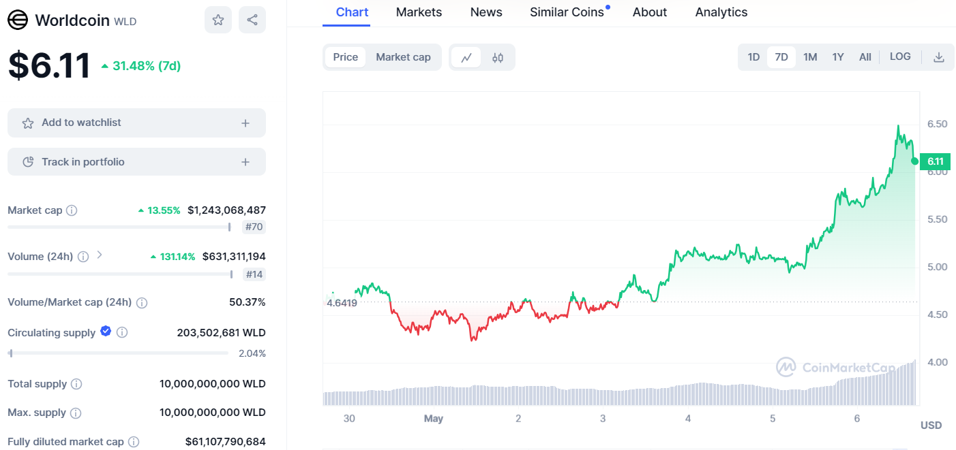Switch chart to Market cap view
This screenshot has height=450, width=956.
click(x=403, y=57)
